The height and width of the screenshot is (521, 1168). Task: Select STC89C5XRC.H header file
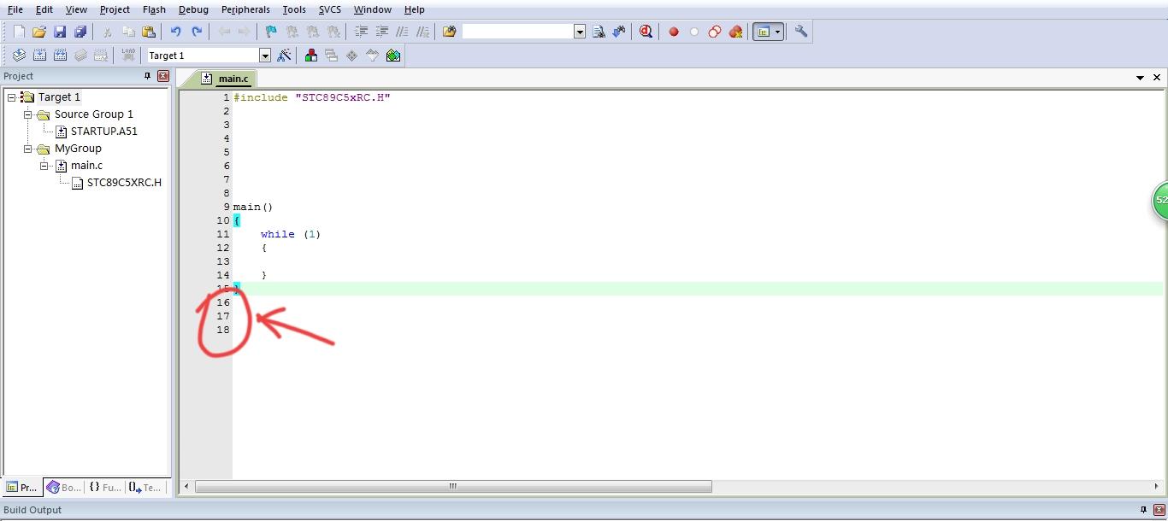[124, 183]
